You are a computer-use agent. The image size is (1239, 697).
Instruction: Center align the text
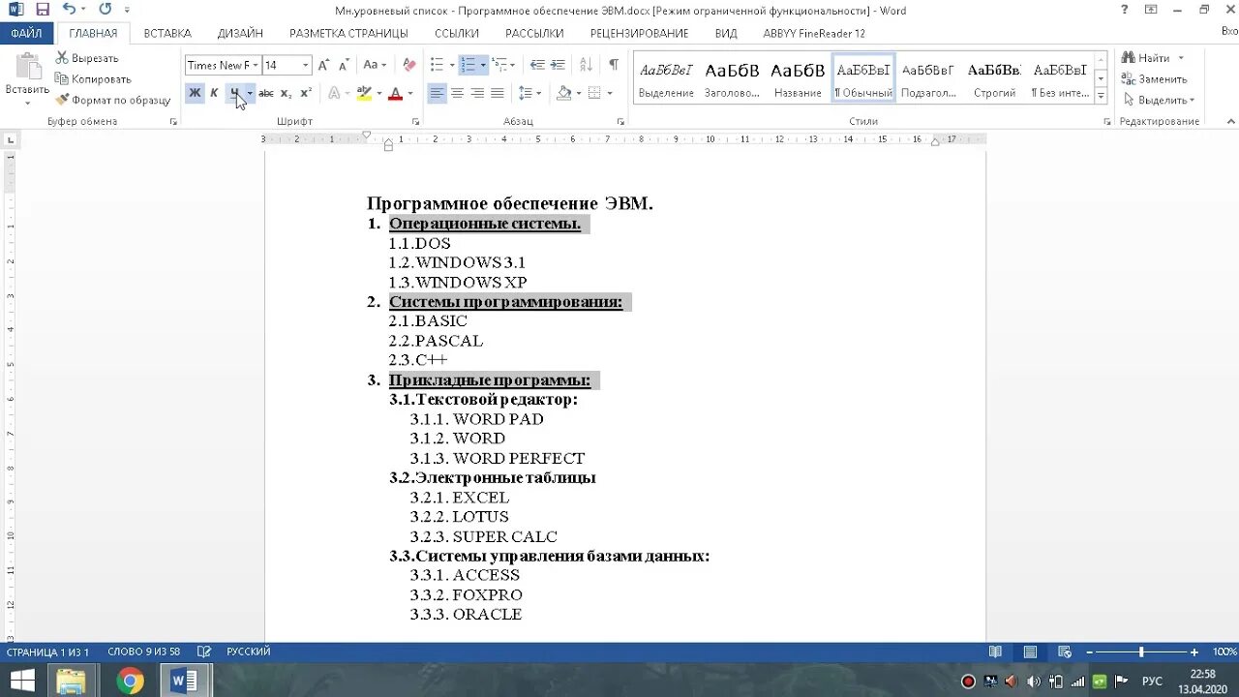(x=457, y=93)
